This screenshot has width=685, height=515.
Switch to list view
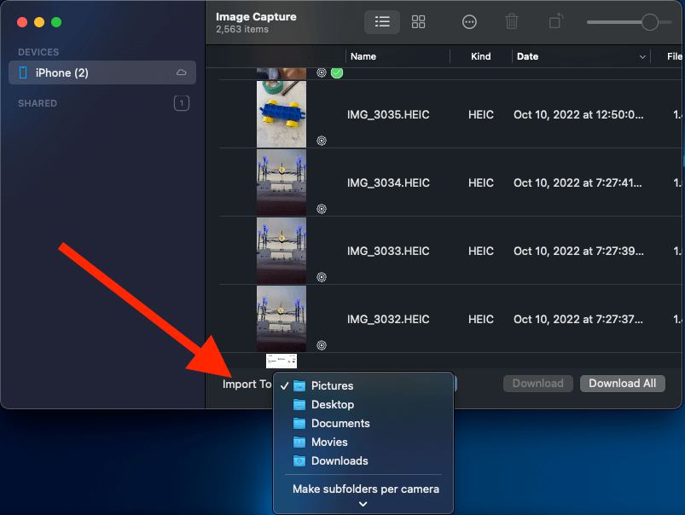(x=382, y=22)
